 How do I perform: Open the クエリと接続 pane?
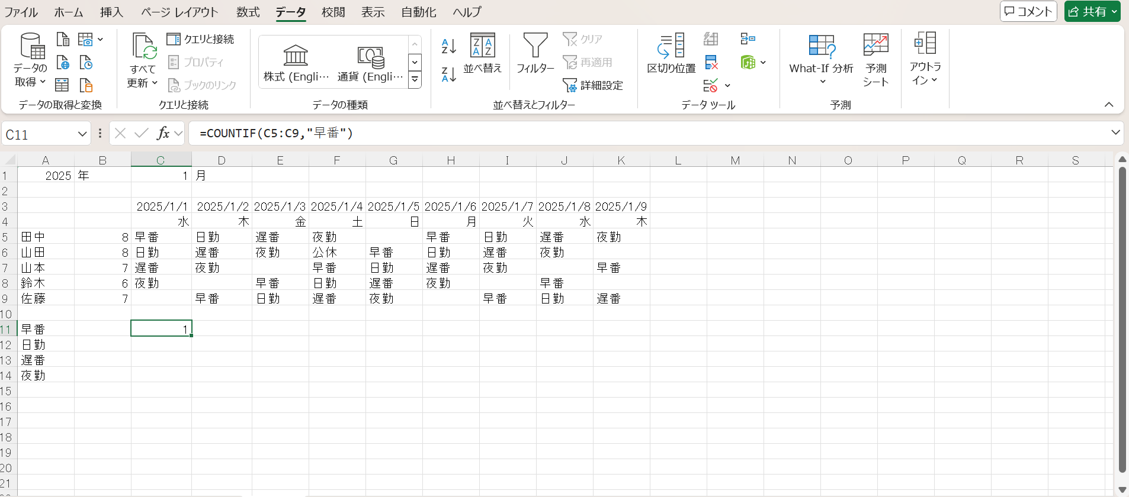pyautogui.click(x=201, y=39)
